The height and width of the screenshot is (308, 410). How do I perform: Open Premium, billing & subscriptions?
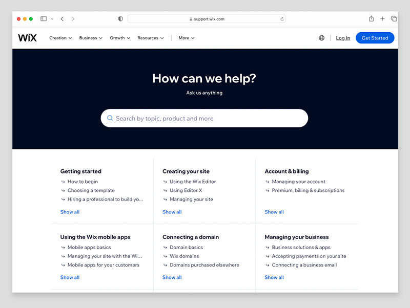(x=308, y=190)
